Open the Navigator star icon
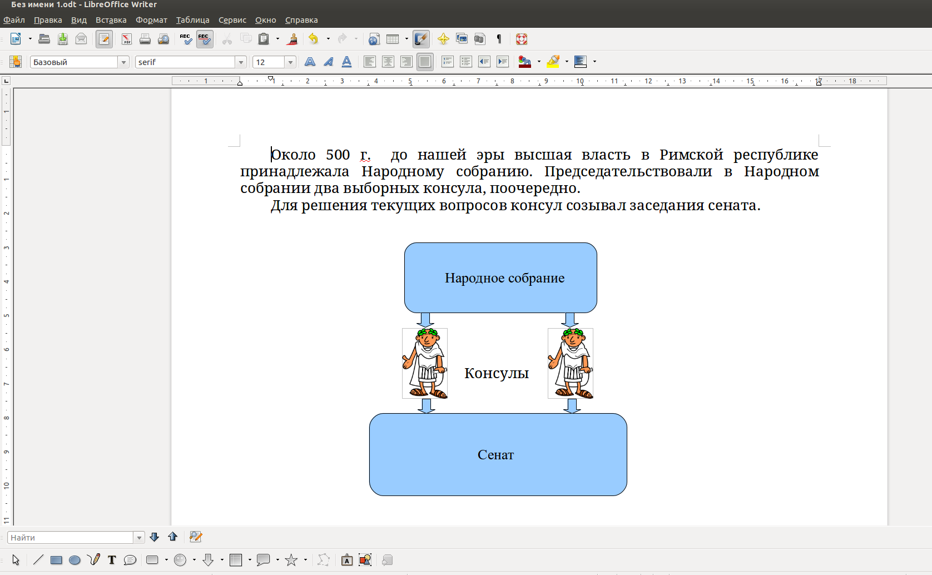 coord(443,39)
